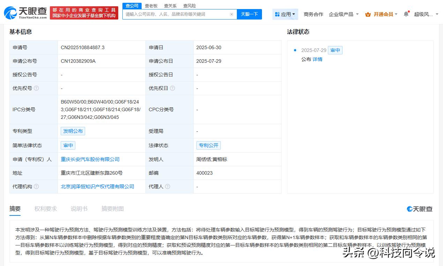Click the 专利公开 legal status tag
This screenshot has height=266, width=443.
(x=209, y=145)
